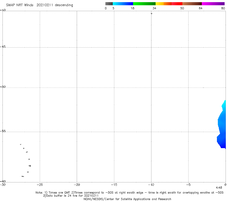Click the color bar label '50'
228x201 pixels.
click(x=182, y=8)
